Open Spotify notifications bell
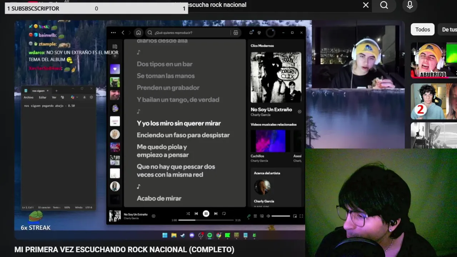The width and height of the screenshot is (457, 257). (x=251, y=32)
